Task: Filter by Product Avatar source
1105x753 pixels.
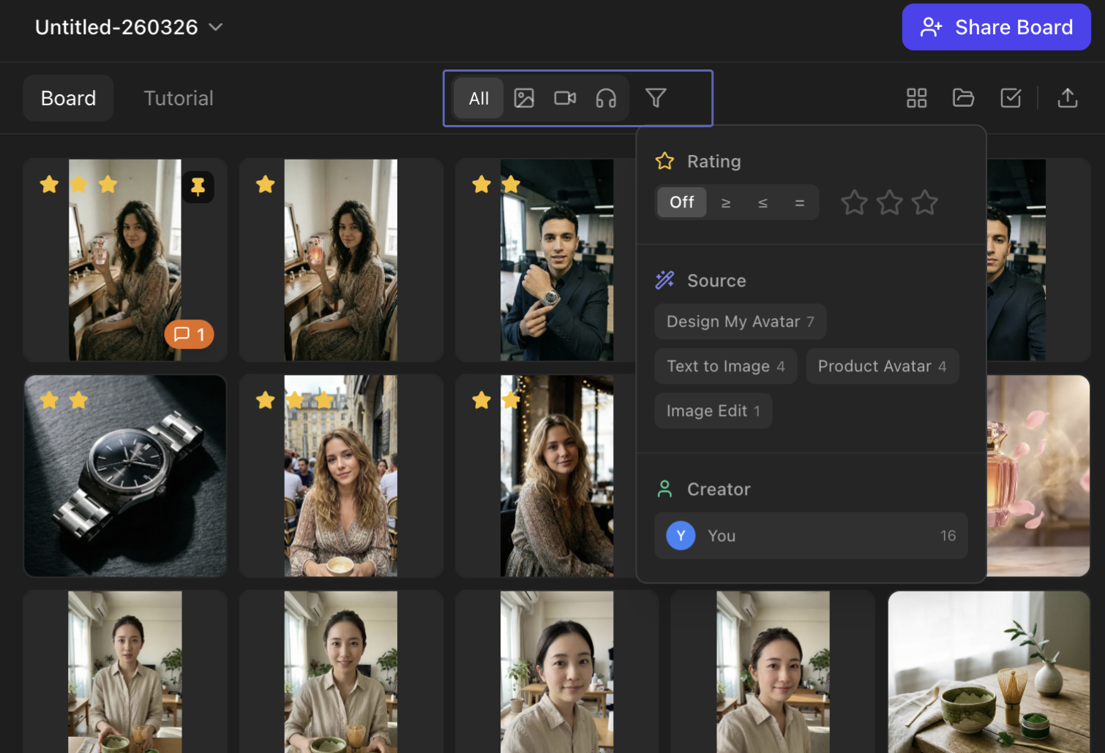Action: point(882,366)
